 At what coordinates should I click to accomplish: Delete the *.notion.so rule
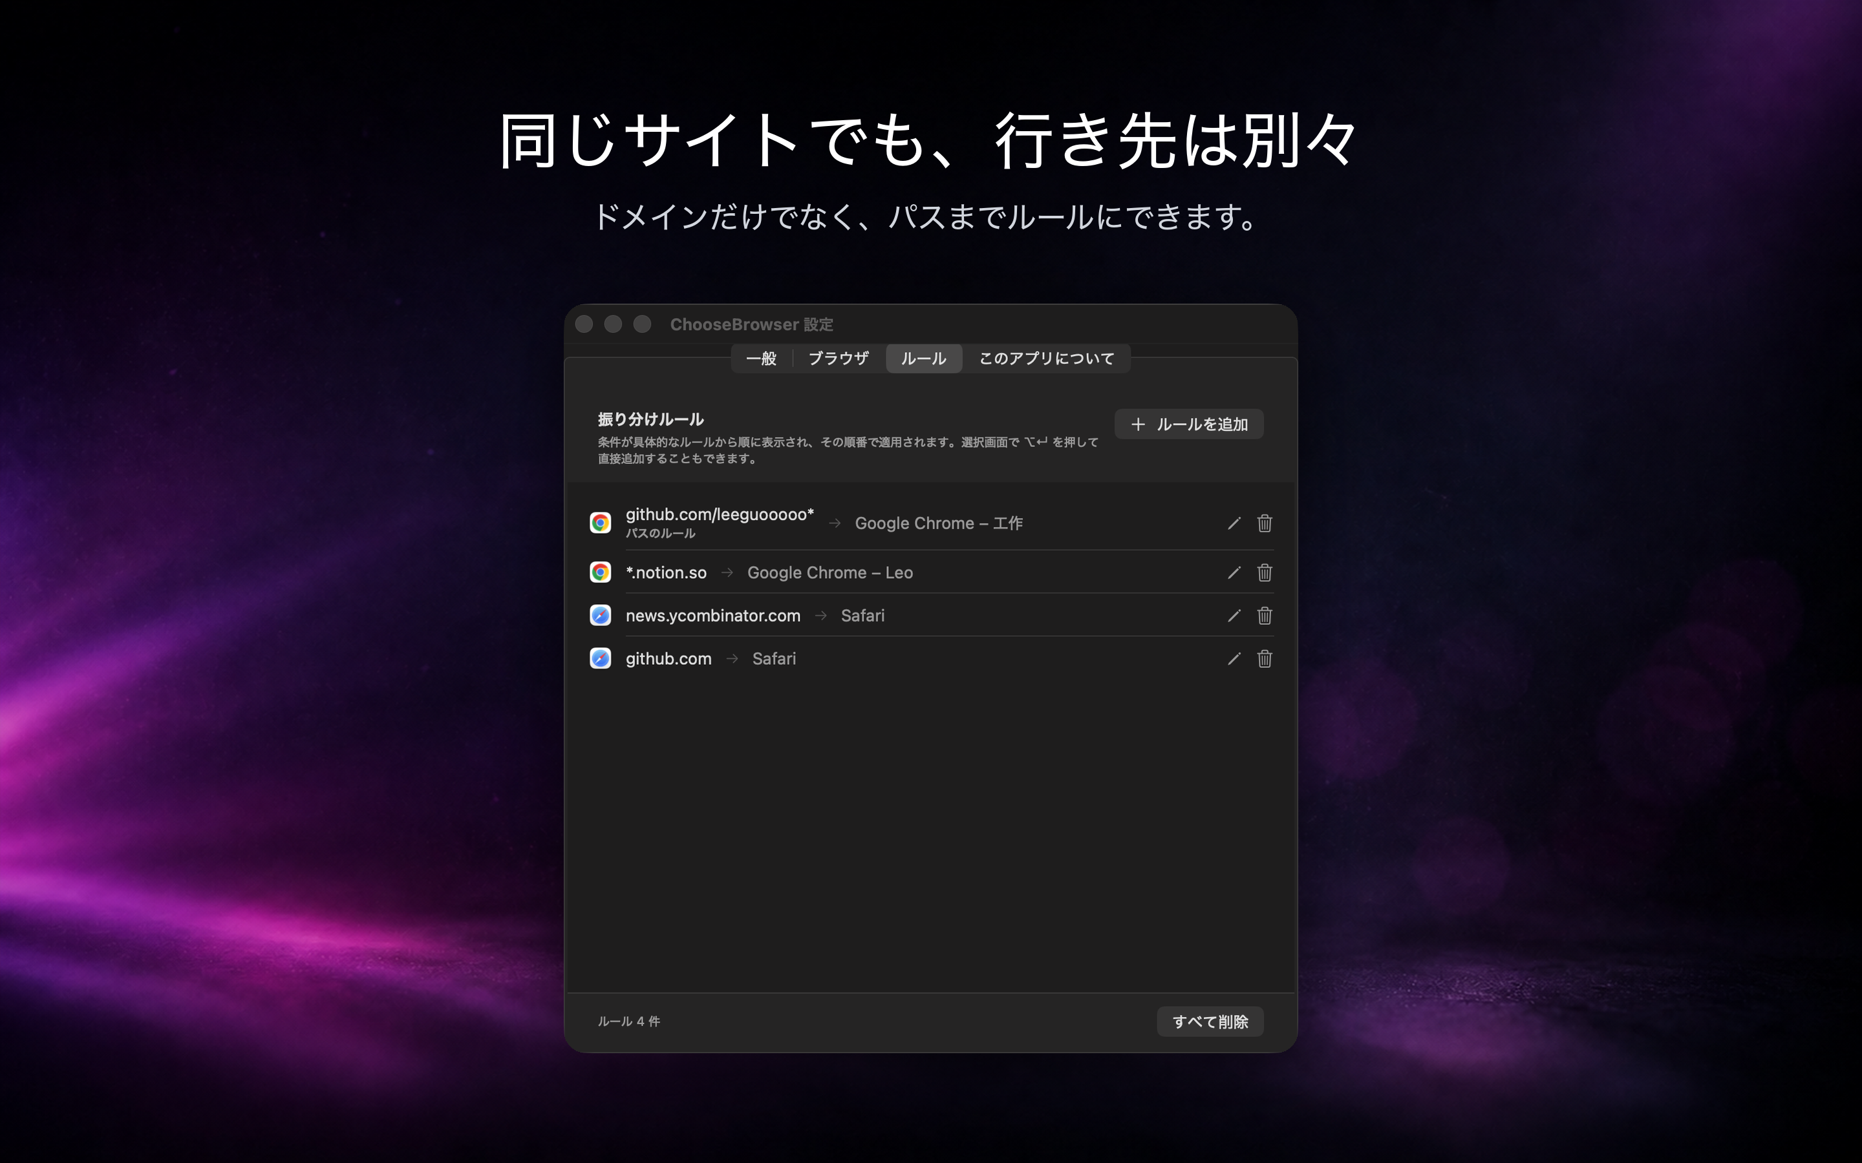coord(1264,572)
